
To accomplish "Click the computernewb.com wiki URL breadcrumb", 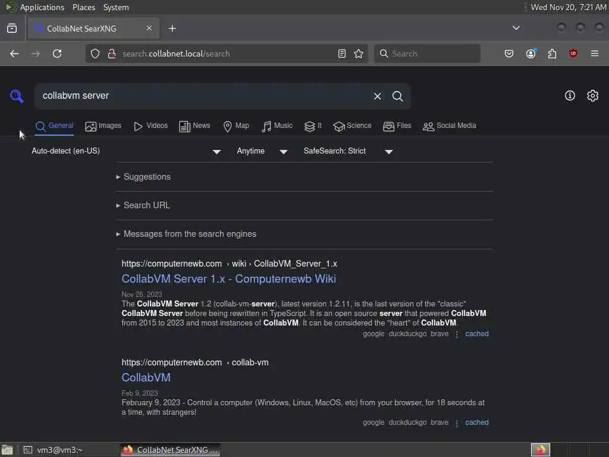I will point(229,264).
